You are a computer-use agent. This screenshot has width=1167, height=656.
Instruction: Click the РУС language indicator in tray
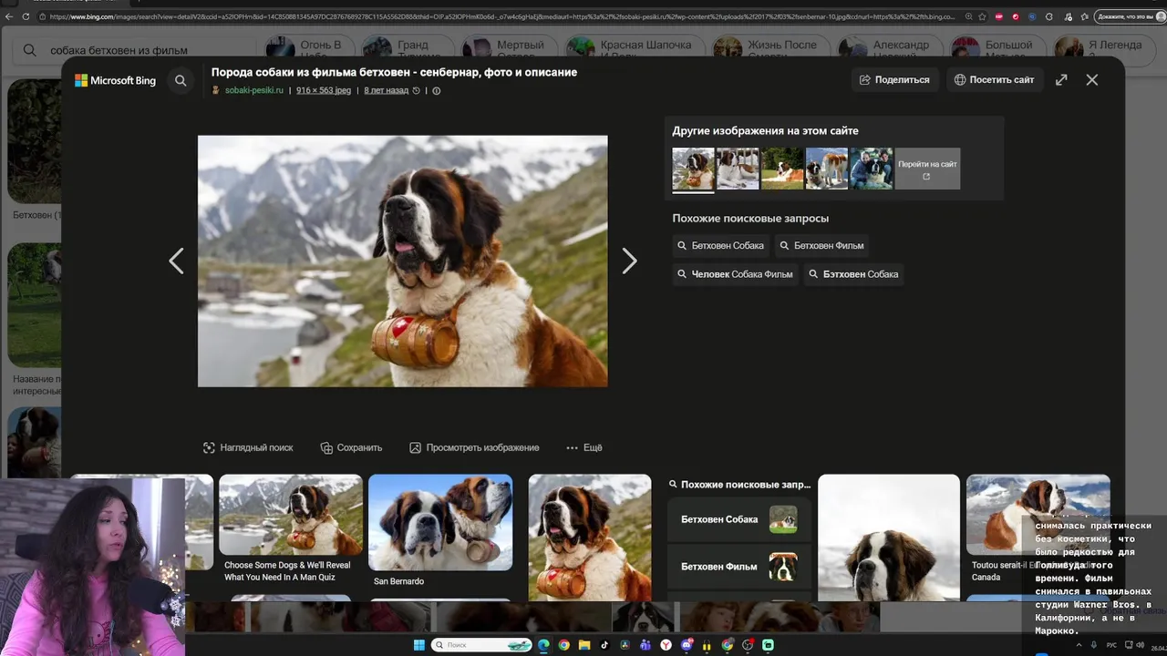1111,645
